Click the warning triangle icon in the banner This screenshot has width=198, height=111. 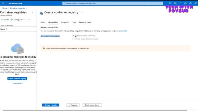[x=44, y=48]
